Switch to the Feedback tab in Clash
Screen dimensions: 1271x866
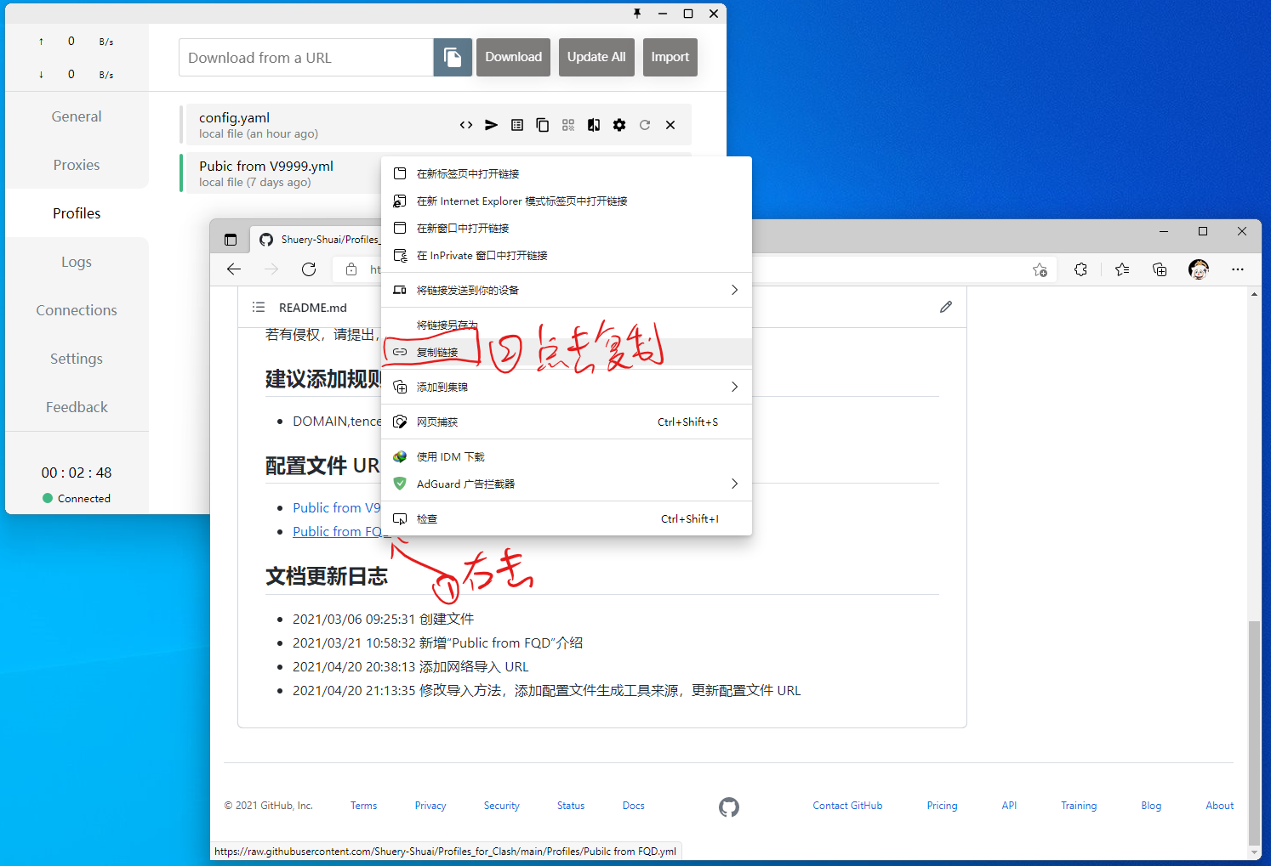(77, 407)
